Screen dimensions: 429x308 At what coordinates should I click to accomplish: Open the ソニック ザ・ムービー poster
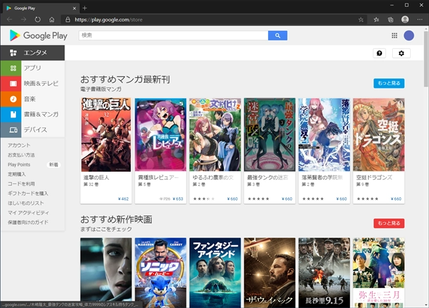point(161,272)
